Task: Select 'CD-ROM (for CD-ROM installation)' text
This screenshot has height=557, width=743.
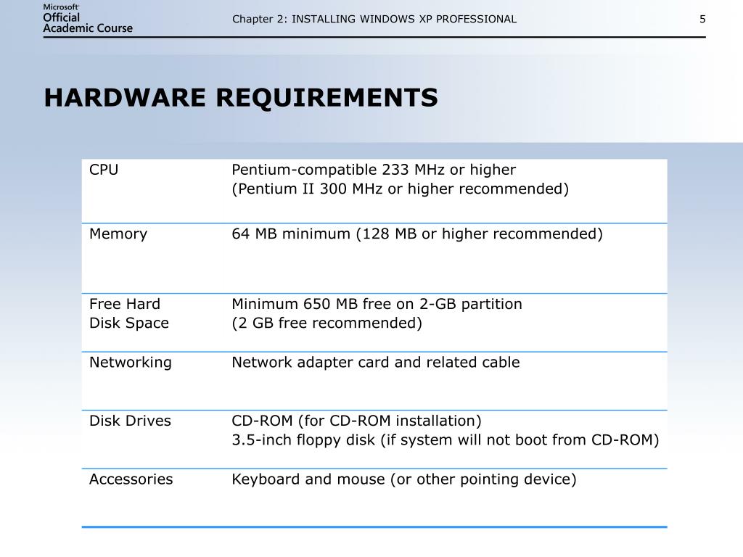Action: [x=356, y=421]
